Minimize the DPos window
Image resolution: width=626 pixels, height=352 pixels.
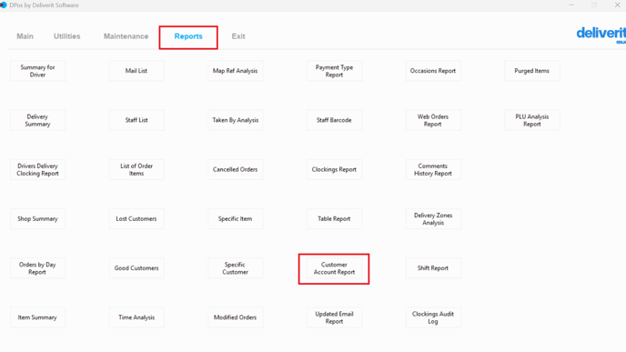[571, 5]
